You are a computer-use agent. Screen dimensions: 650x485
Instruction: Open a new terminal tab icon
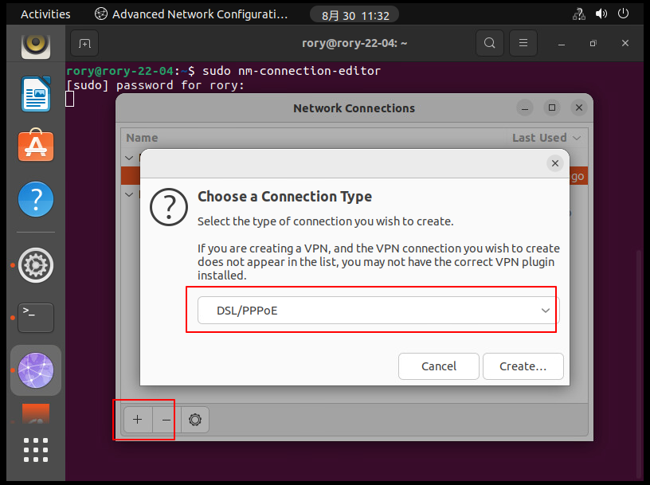pyautogui.click(x=84, y=43)
